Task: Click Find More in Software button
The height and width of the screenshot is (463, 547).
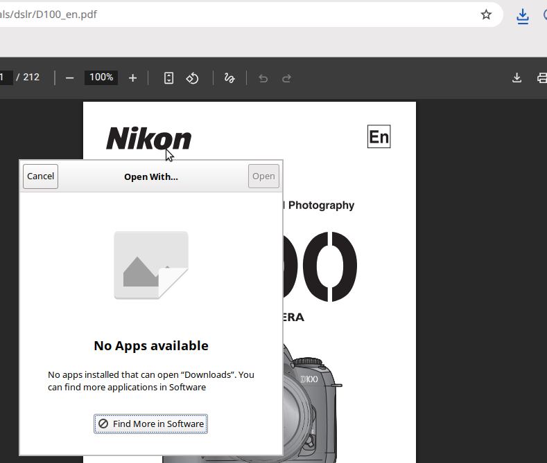Action: coord(150,424)
